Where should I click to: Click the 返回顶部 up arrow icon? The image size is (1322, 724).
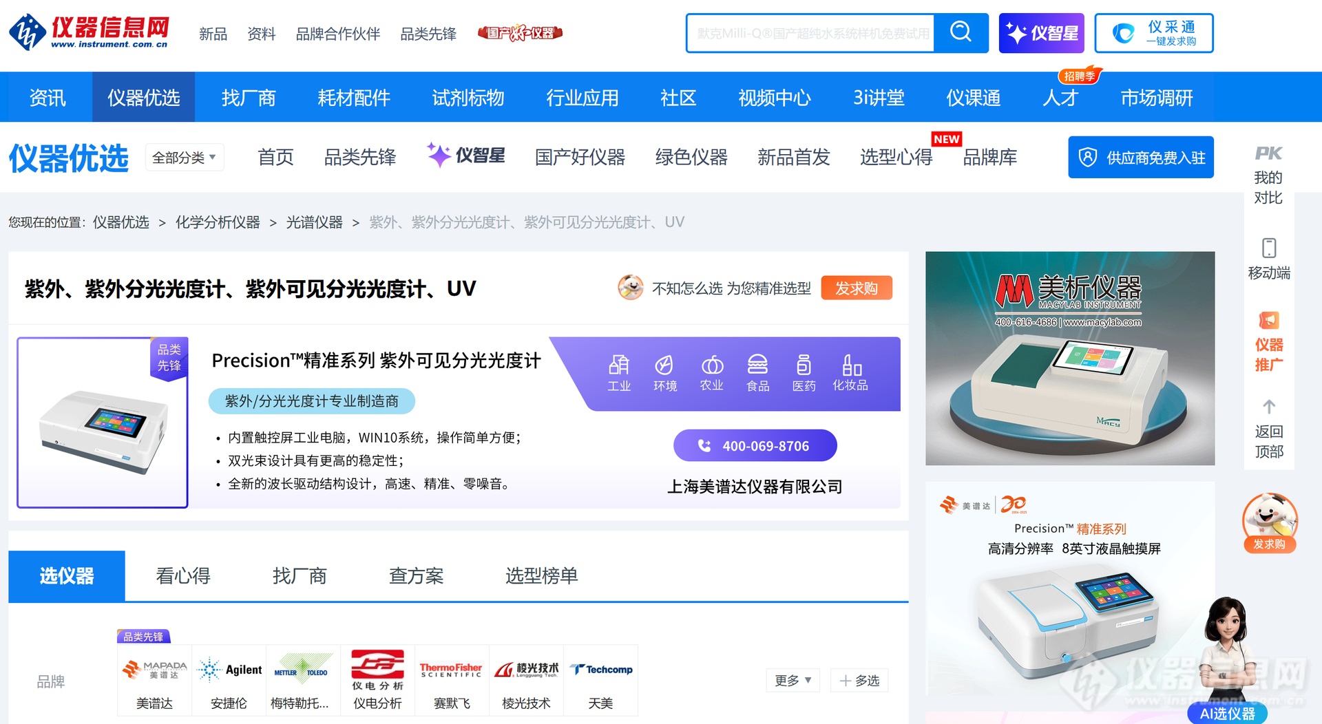(x=1268, y=407)
